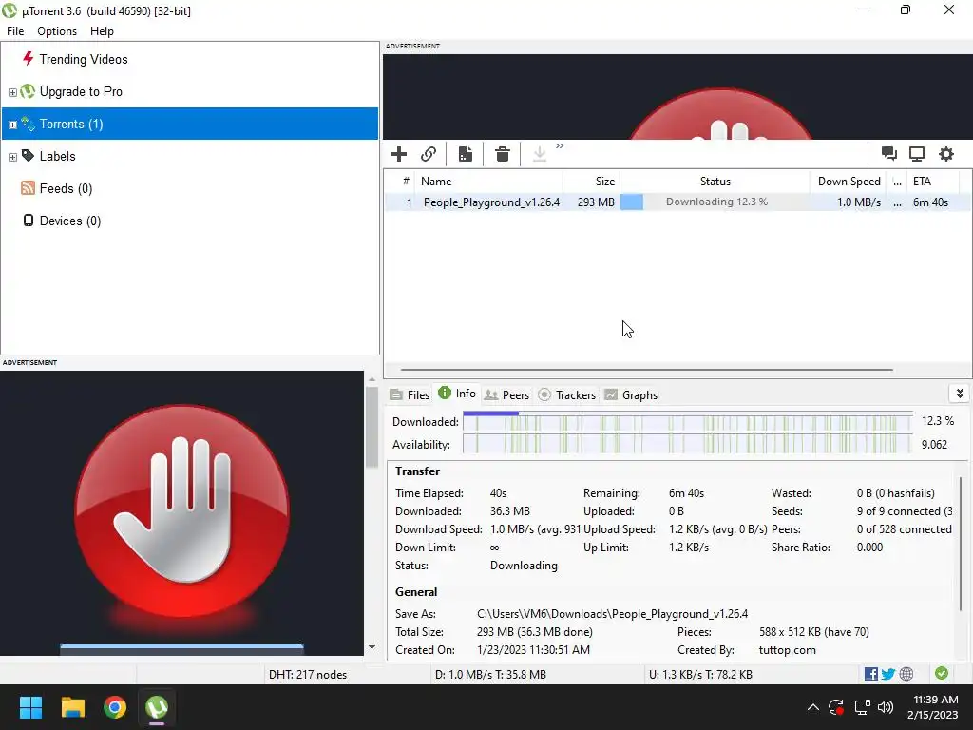Switch to the Peers tab
973x730 pixels.
[x=507, y=394]
